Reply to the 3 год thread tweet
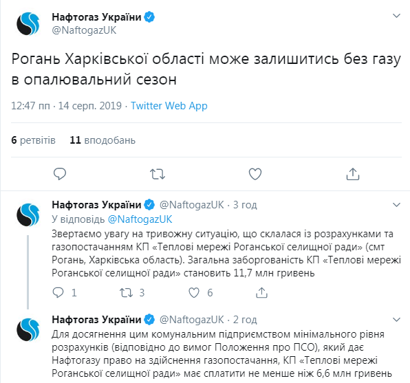This screenshot has width=410, height=383. [x=58, y=292]
